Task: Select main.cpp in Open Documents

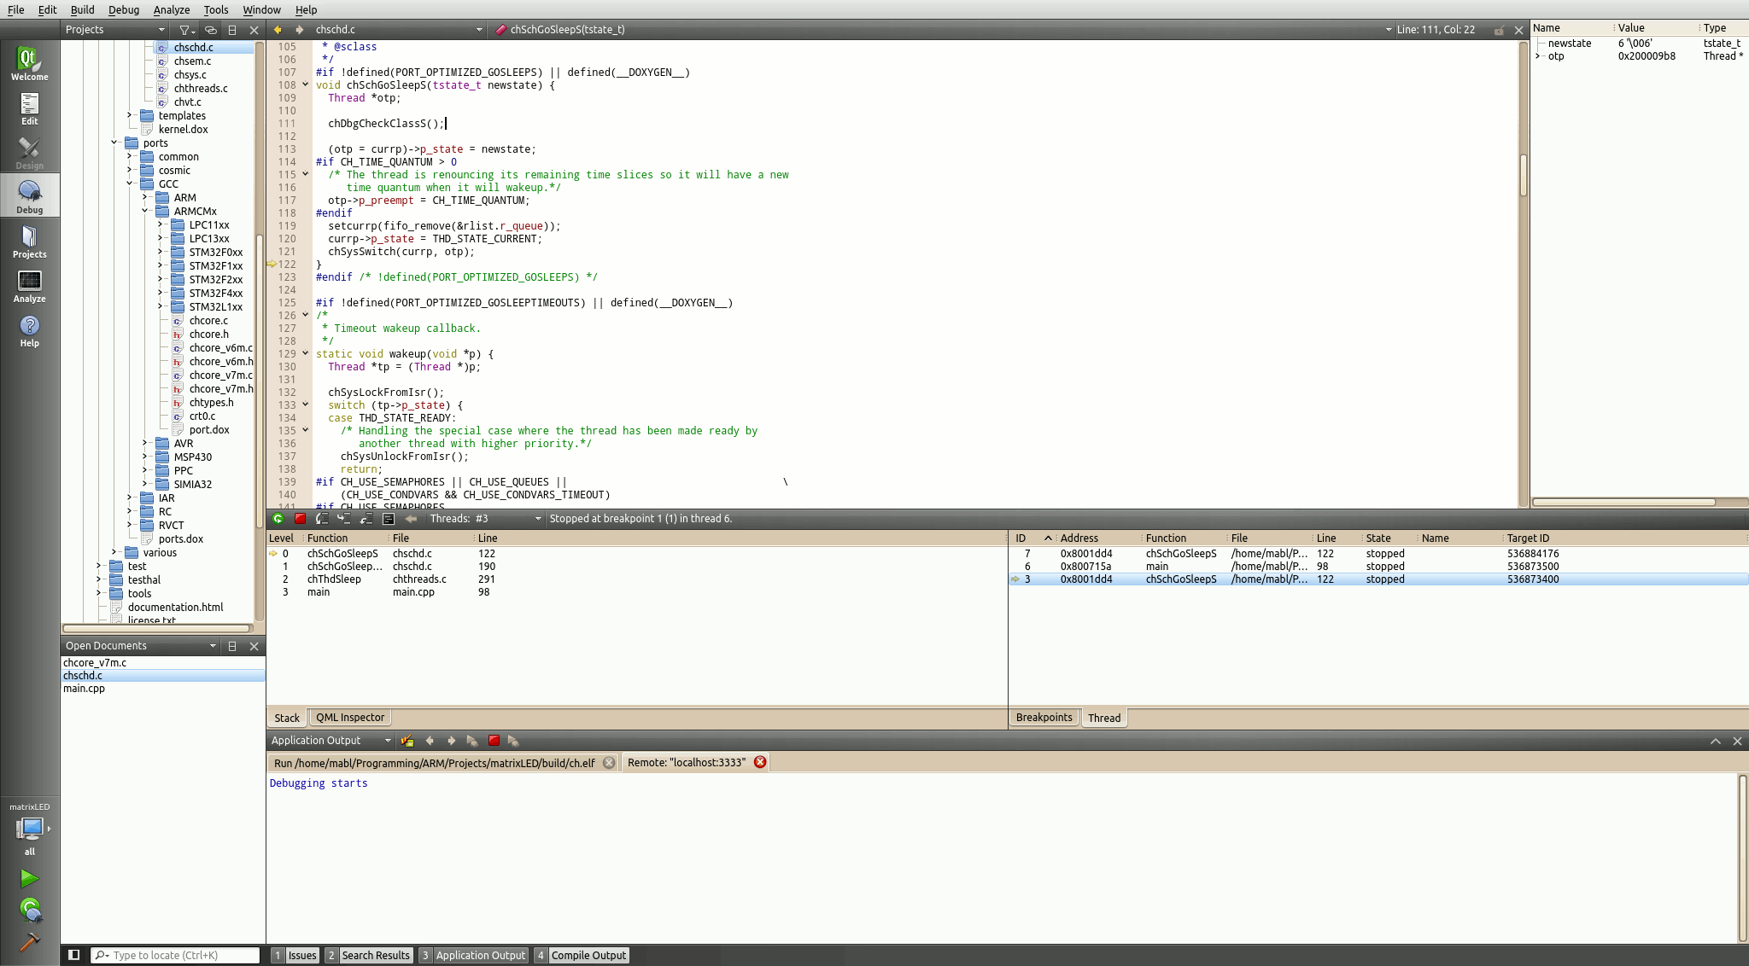Action: [84, 689]
